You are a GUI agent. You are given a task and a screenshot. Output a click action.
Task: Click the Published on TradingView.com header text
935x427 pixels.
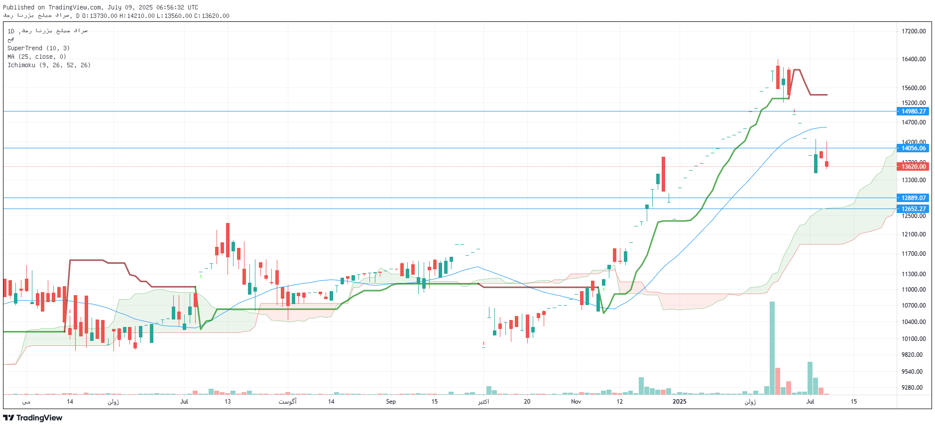click(101, 7)
